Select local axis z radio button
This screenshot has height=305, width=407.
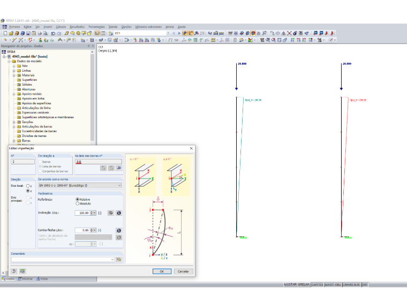(x=28, y=191)
